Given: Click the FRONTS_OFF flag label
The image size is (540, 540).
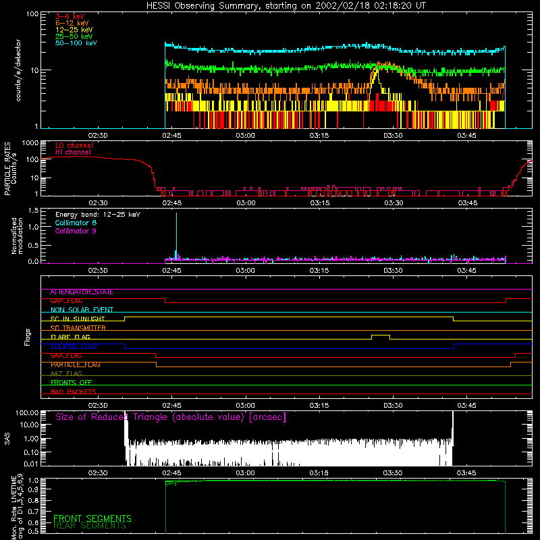Looking at the screenshot, I should (72, 383).
